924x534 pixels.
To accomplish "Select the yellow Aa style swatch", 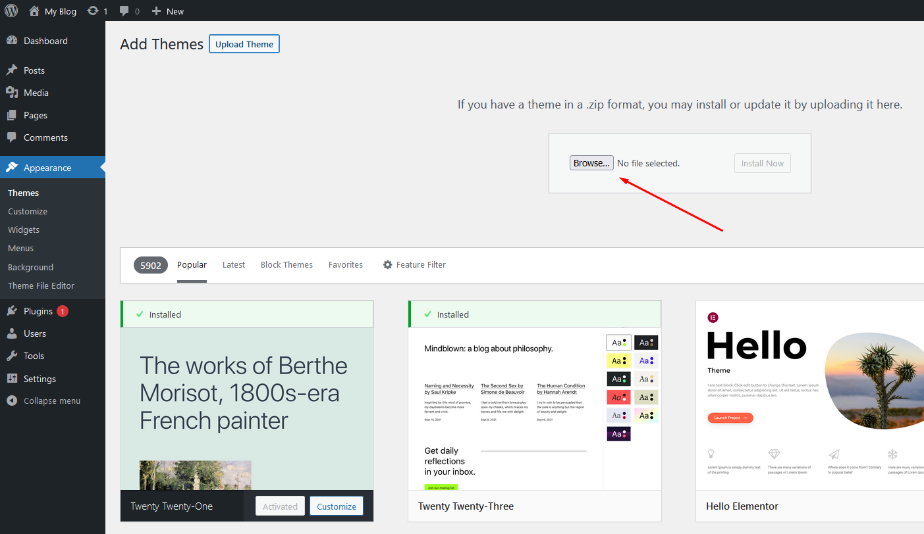I will tap(618, 361).
